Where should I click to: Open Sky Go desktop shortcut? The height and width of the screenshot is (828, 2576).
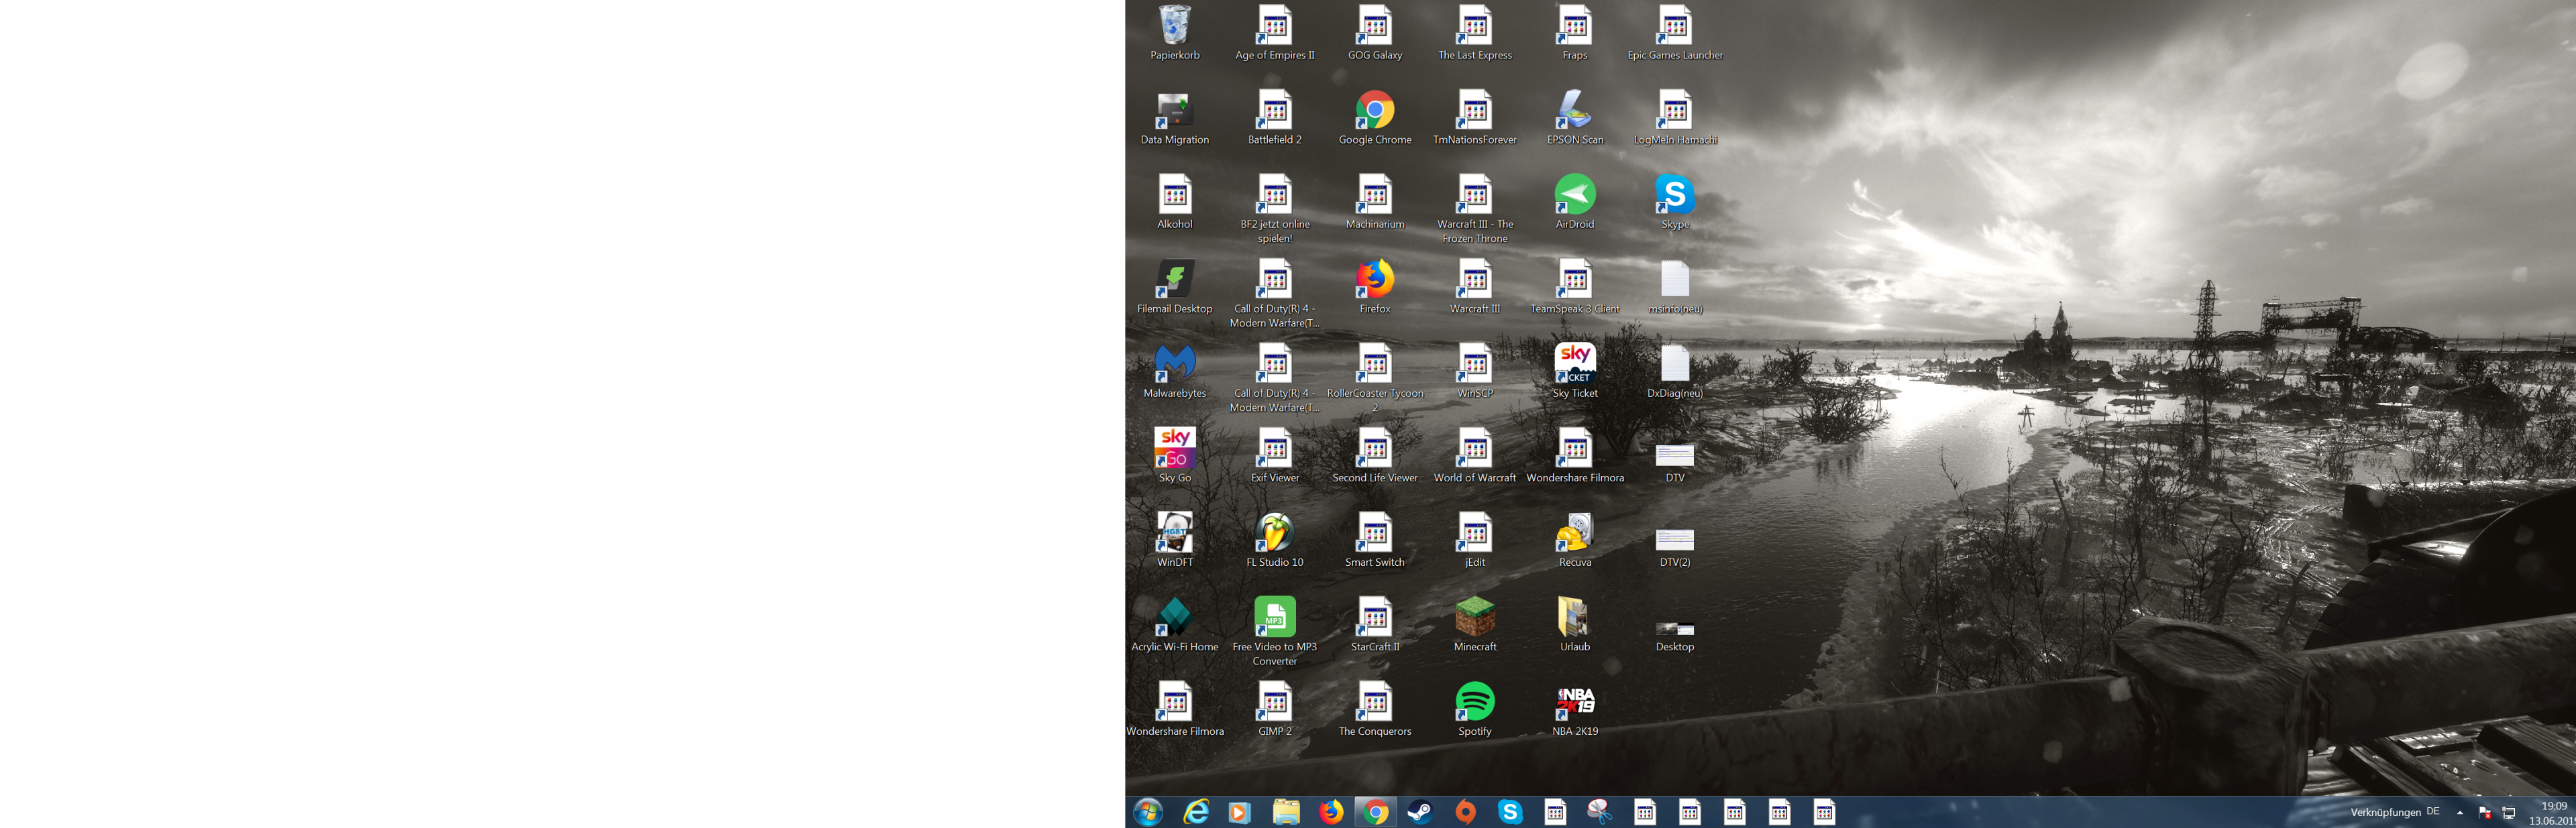(1175, 448)
